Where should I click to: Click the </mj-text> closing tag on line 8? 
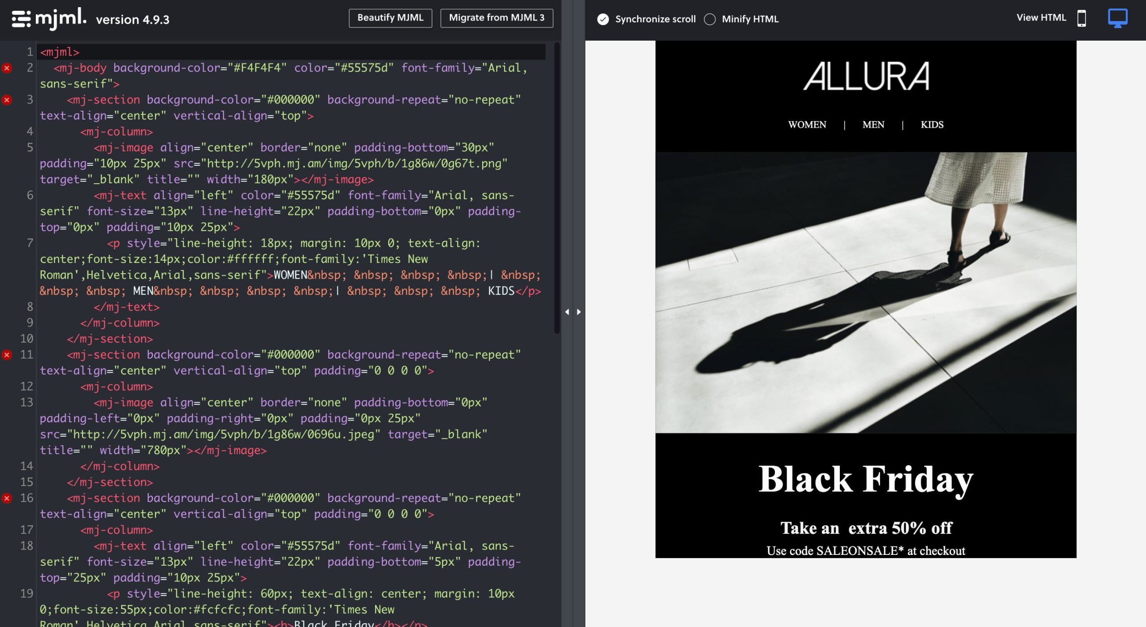coord(126,307)
